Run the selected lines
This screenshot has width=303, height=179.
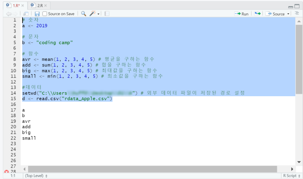click(x=241, y=14)
